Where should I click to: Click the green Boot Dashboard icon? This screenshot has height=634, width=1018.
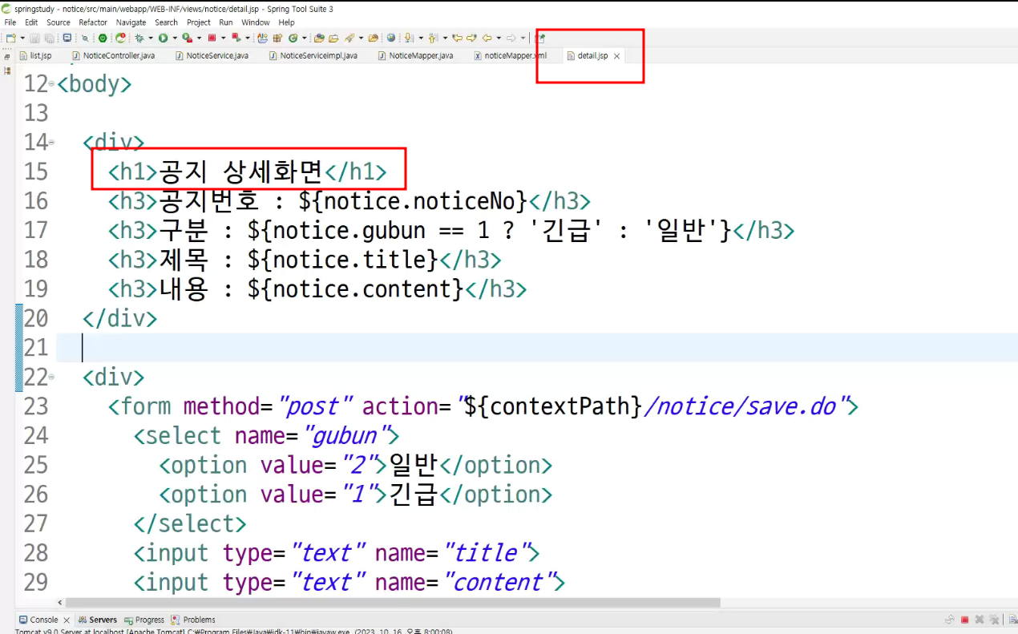tap(103, 38)
